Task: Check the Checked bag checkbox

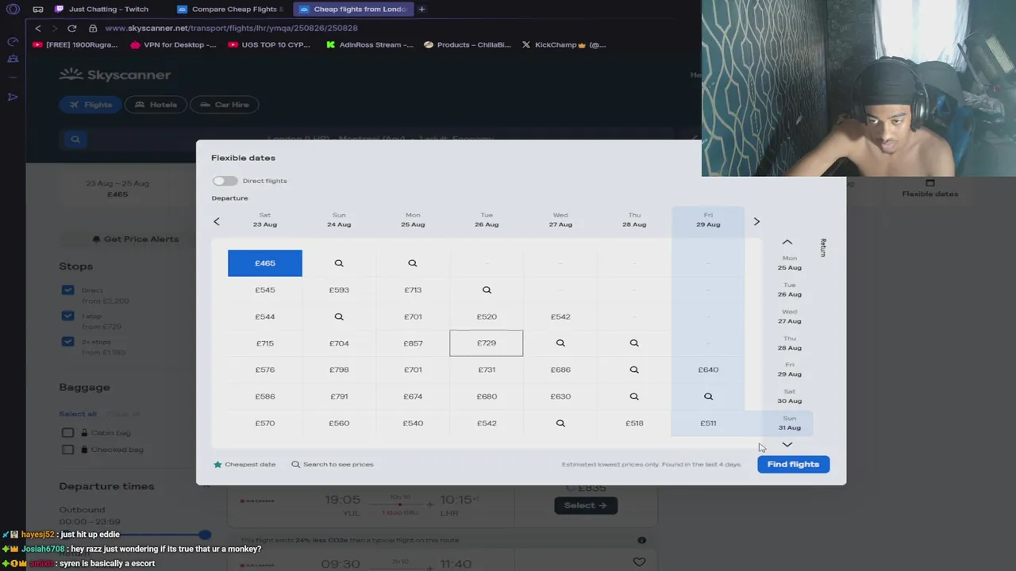Action: point(67,450)
